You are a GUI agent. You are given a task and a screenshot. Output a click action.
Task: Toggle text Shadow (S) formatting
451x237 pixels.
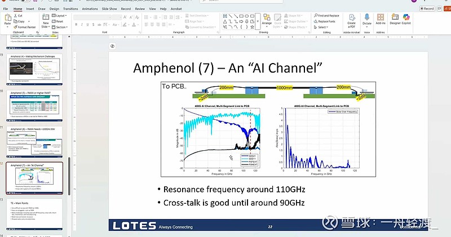point(93,25)
